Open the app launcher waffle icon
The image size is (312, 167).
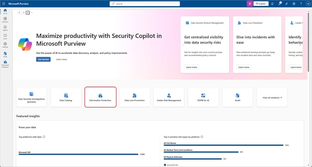[x=4, y=4]
